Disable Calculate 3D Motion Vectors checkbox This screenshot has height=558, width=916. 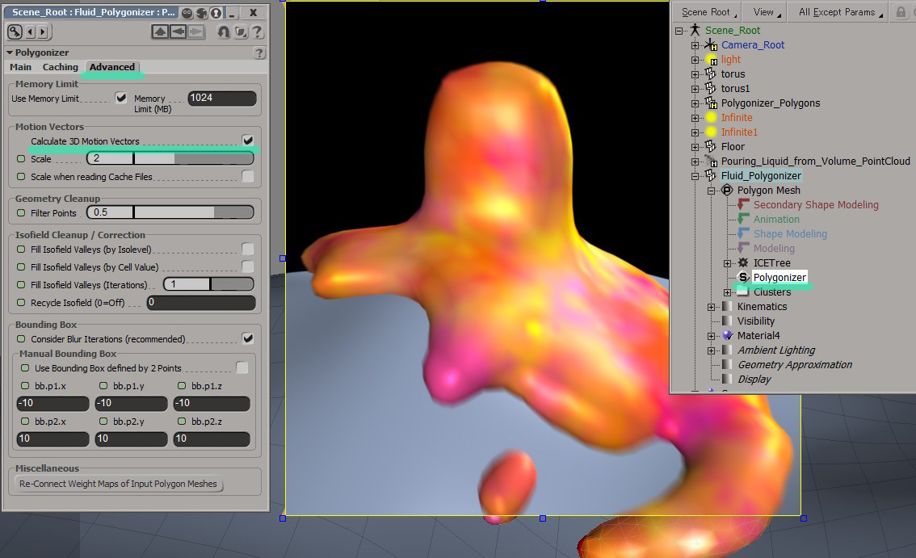pyautogui.click(x=248, y=141)
